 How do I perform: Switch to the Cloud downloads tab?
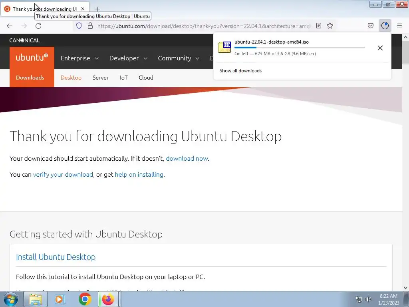(x=146, y=78)
